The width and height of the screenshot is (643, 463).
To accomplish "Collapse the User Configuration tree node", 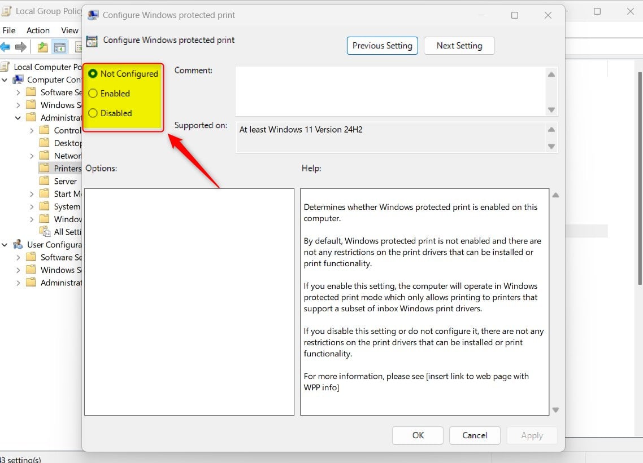I will click(x=5, y=245).
